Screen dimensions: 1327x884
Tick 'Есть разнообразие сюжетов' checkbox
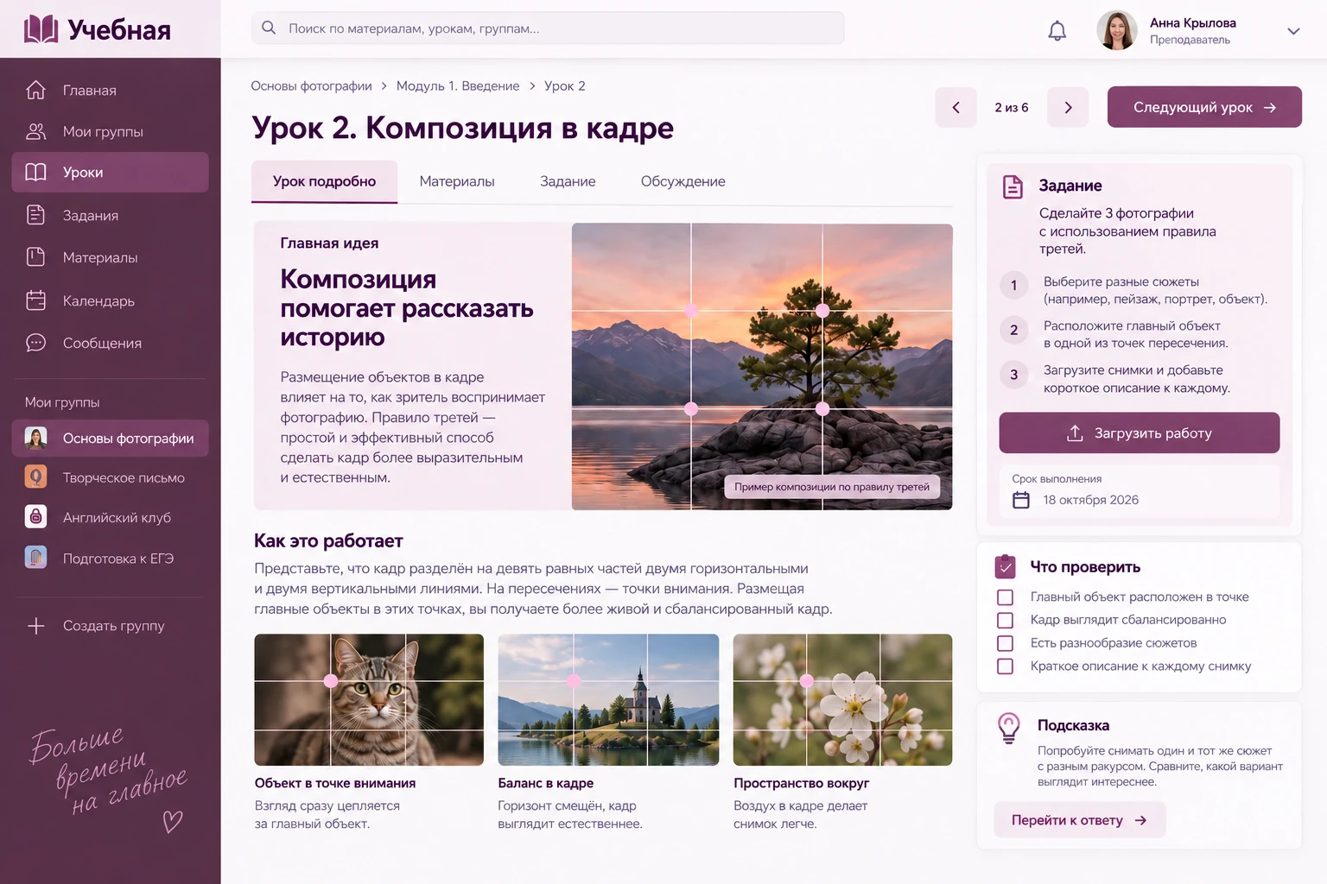point(1005,643)
